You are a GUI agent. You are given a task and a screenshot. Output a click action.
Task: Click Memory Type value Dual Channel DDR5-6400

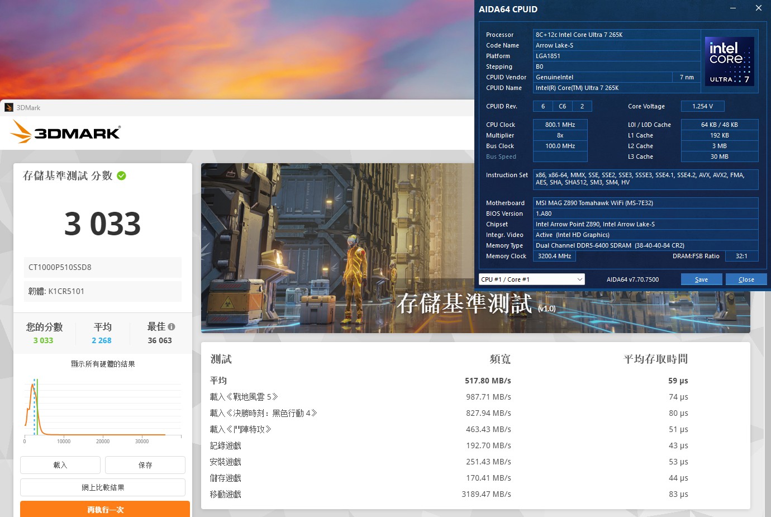click(646, 245)
